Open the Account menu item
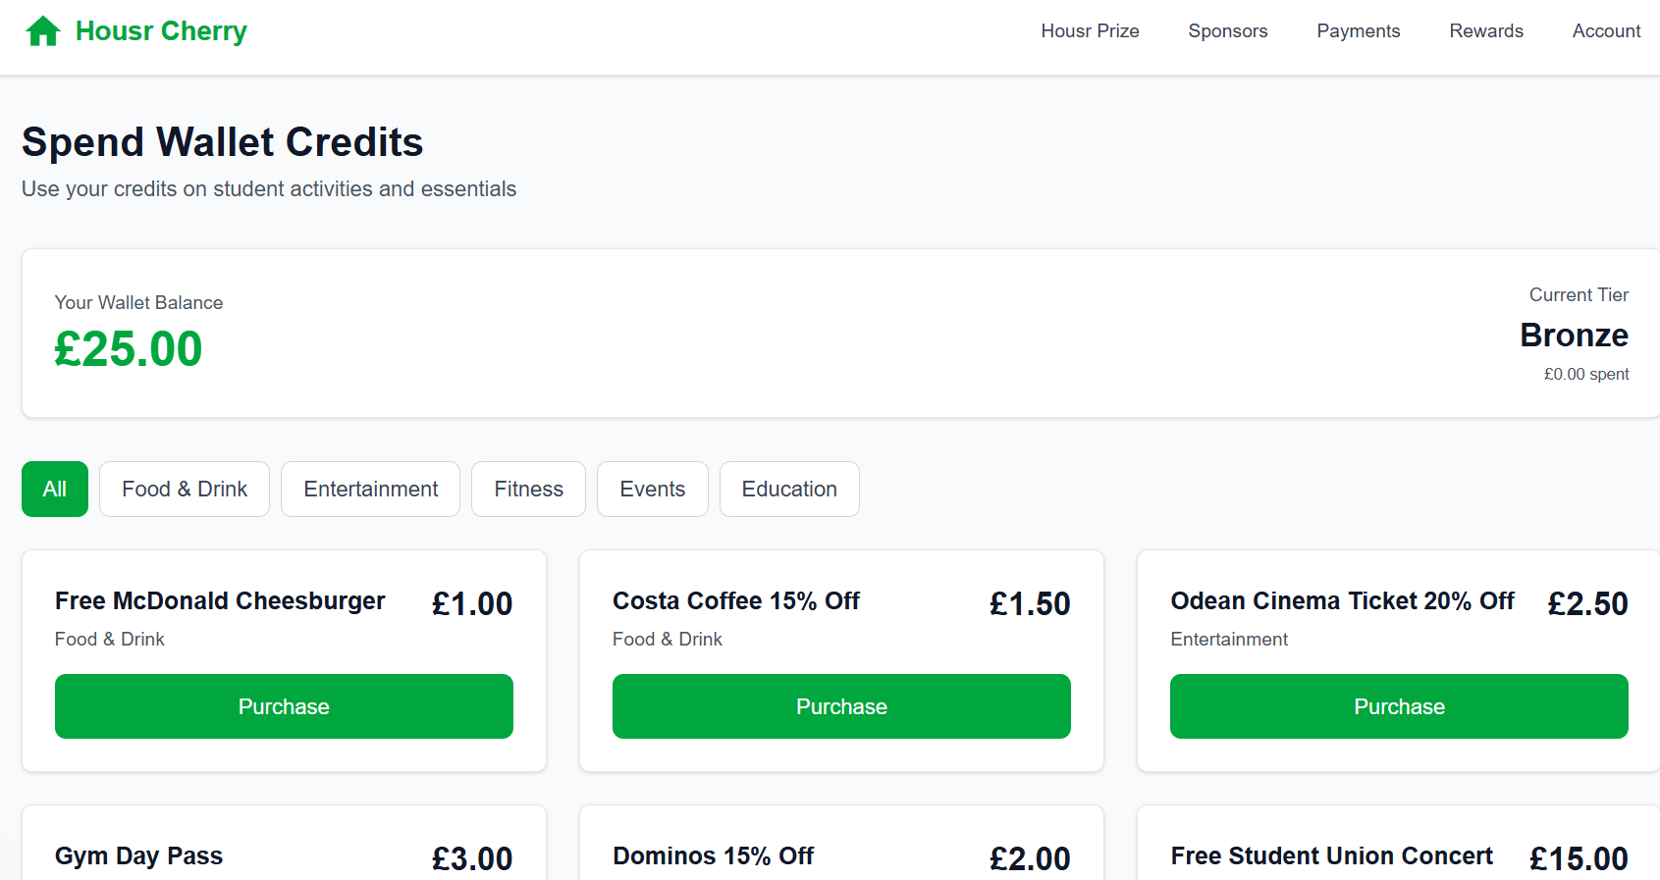The width and height of the screenshot is (1660, 880). pyautogui.click(x=1606, y=31)
